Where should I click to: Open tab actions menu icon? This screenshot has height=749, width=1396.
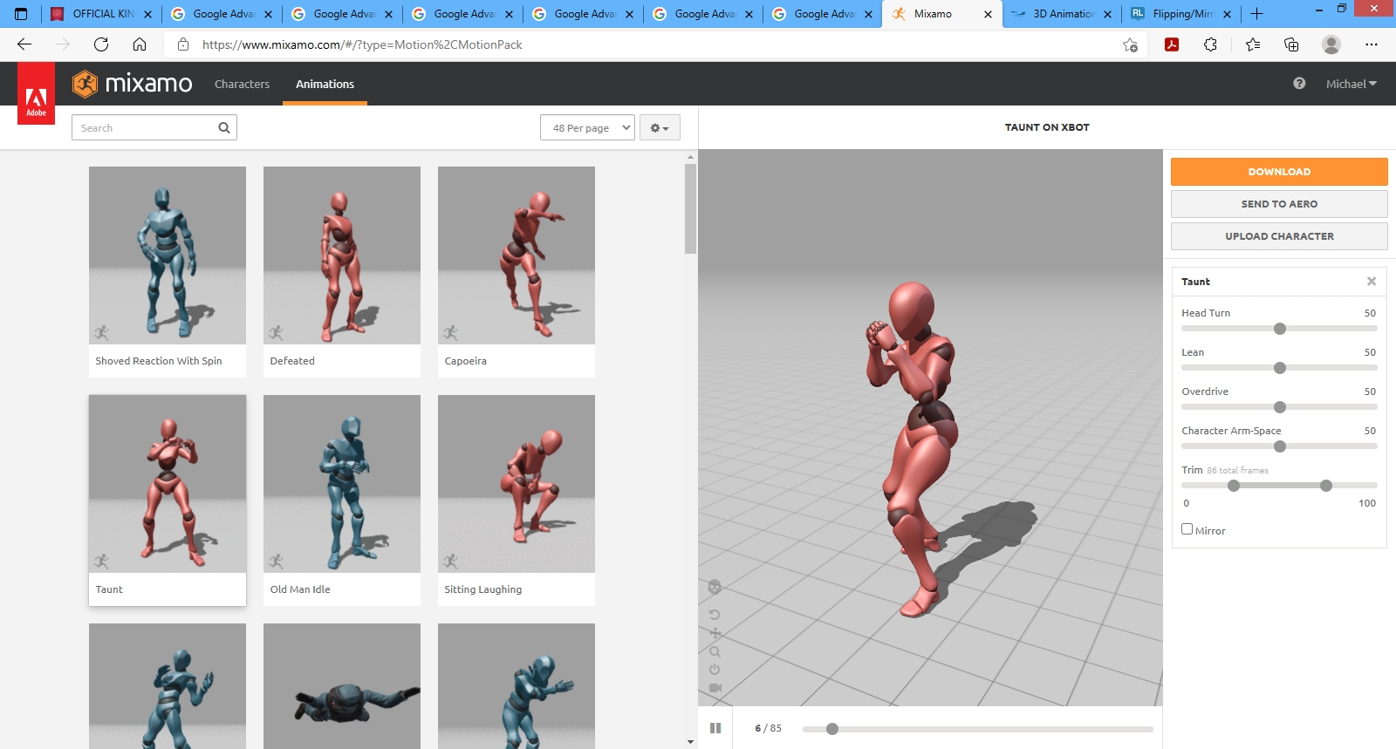[21, 14]
